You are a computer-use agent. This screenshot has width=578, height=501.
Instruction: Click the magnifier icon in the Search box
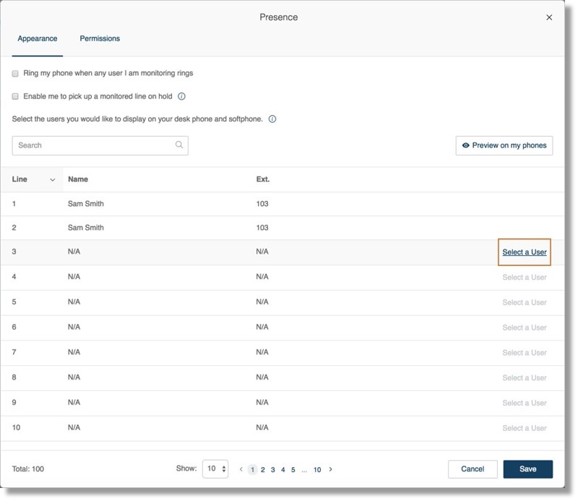(x=178, y=145)
